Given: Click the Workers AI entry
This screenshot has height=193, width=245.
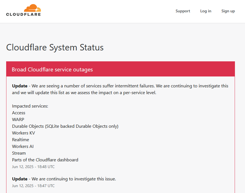Looking at the screenshot, I should pyautogui.click(x=23, y=146).
